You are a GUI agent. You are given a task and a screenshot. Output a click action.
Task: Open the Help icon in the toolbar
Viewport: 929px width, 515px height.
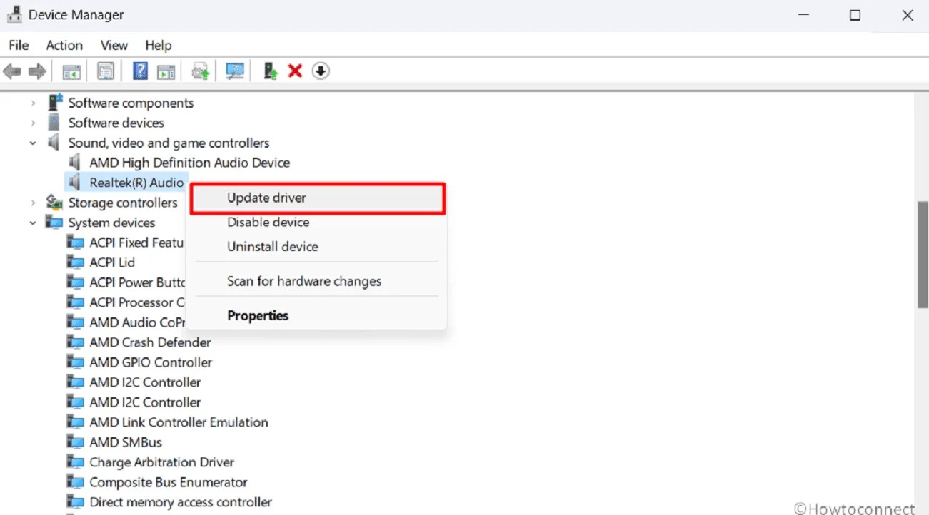[x=141, y=70]
